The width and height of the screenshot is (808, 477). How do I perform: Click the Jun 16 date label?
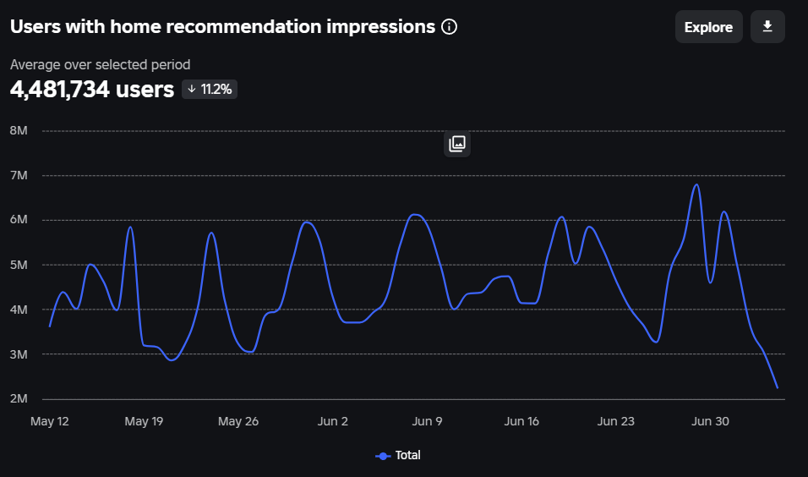pos(521,421)
